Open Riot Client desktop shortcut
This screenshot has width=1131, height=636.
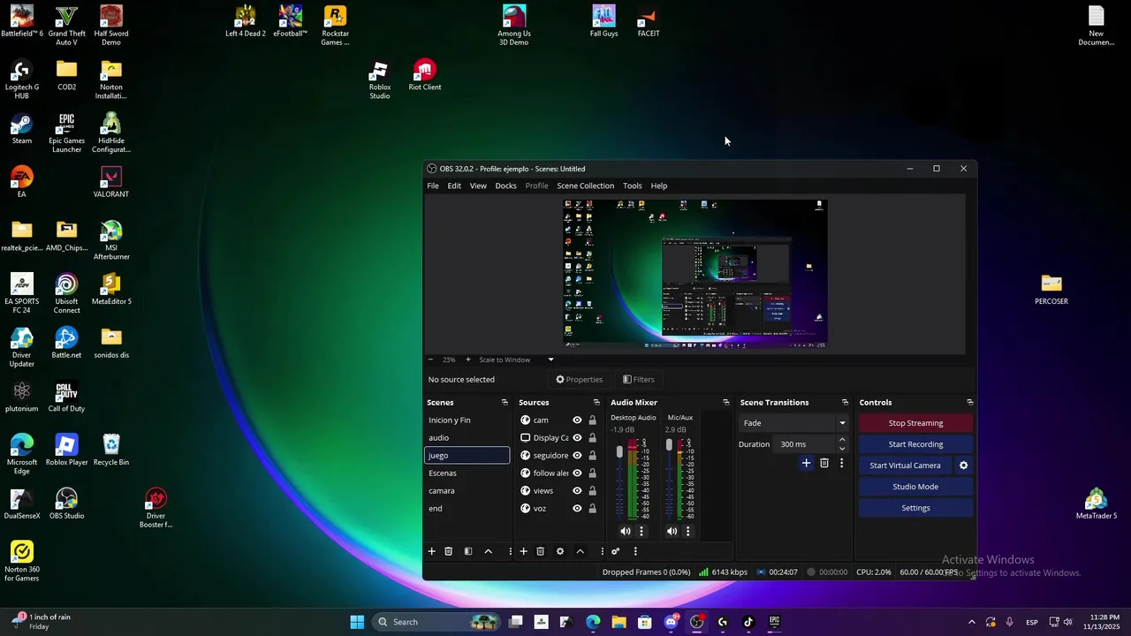tap(425, 75)
